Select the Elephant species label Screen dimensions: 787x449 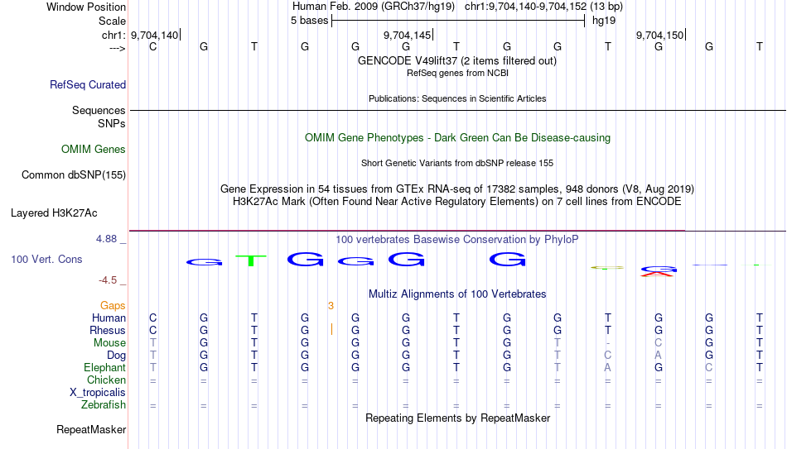pos(105,368)
